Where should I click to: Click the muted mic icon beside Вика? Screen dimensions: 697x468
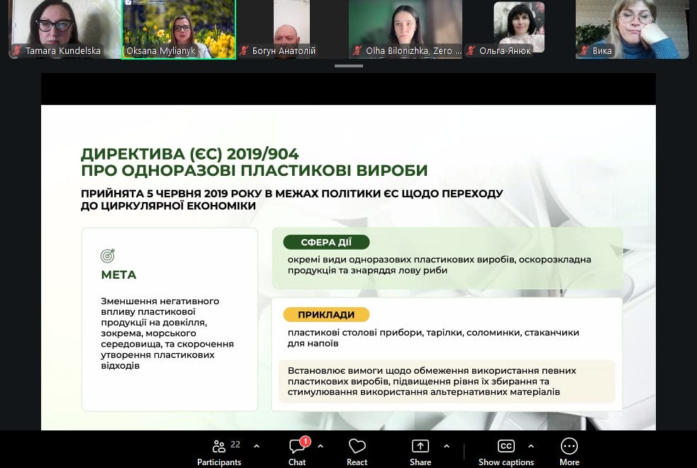click(x=584, y=51)
